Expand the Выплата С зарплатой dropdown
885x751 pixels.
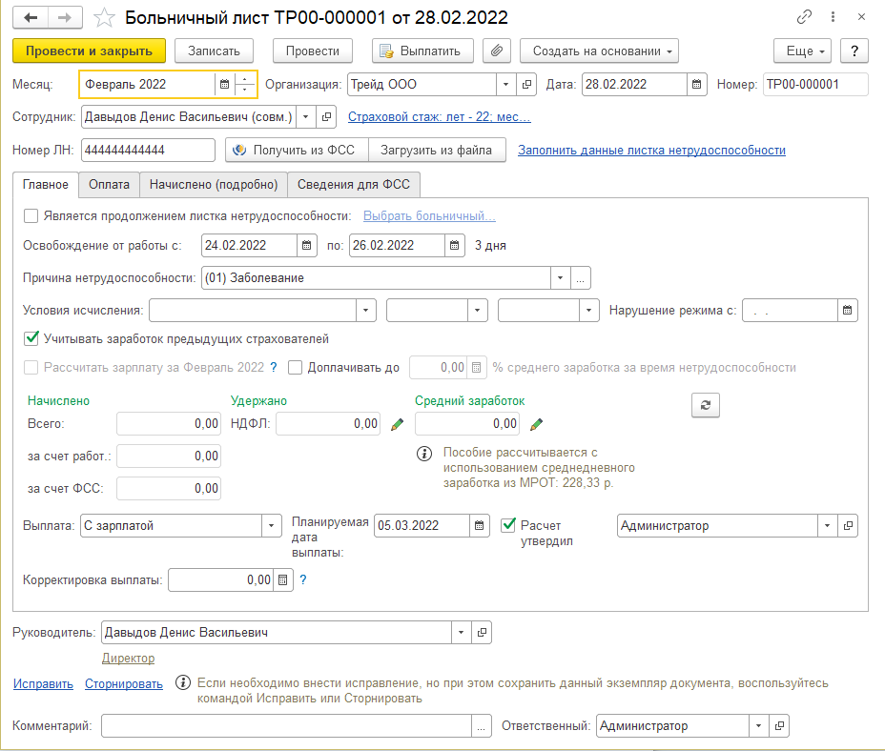(x=272, y=526)
